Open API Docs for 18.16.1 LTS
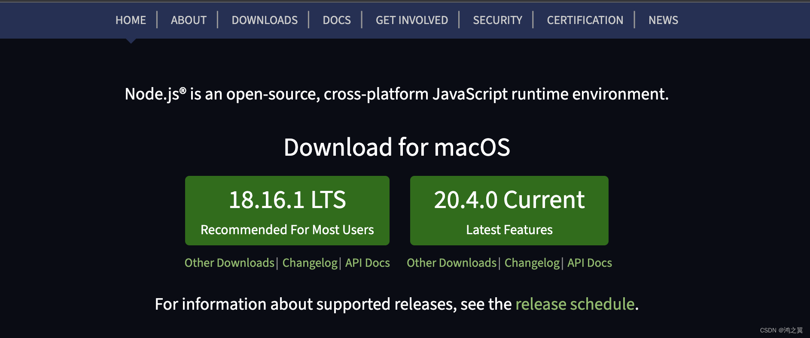Screen dimensions: 810x338 [368, 263]
